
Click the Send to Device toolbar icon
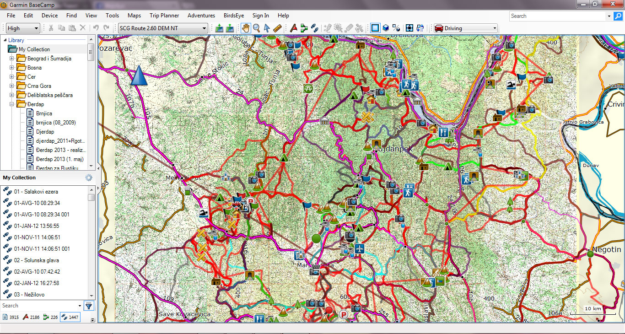pyautogui.click(x=220, y=28)
